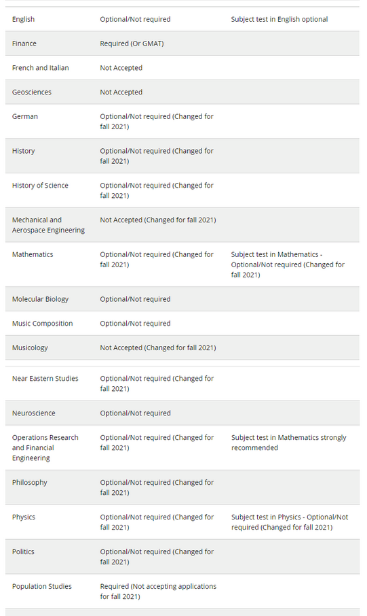367x616 pixels.
Task: Select the Finance department name
Action: (x=24, y=44)
